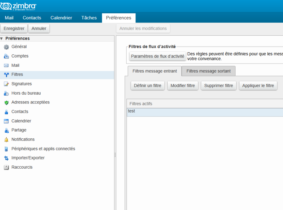Viewport: 283px width, 210px height.
Task: Click the Adresses acceptées shield icon
Action: (6, 102)
